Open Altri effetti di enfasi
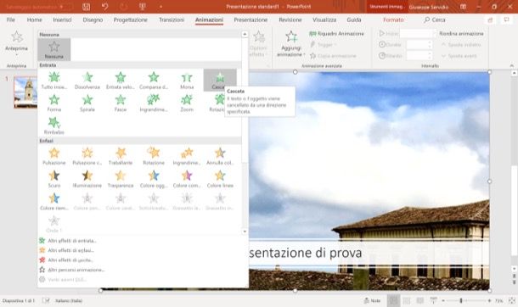This screenshot has height=307, width=518. point(66,250)
